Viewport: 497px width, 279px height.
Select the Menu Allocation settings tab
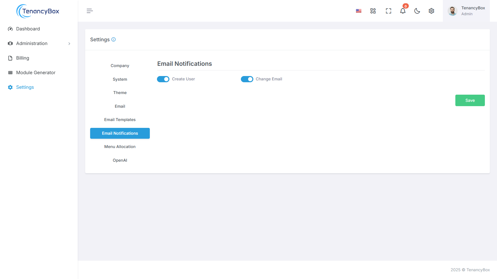120,147
